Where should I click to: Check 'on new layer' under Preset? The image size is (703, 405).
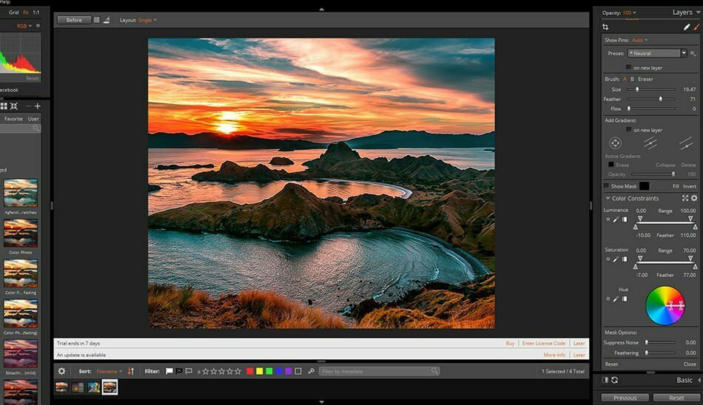point(629,67)
